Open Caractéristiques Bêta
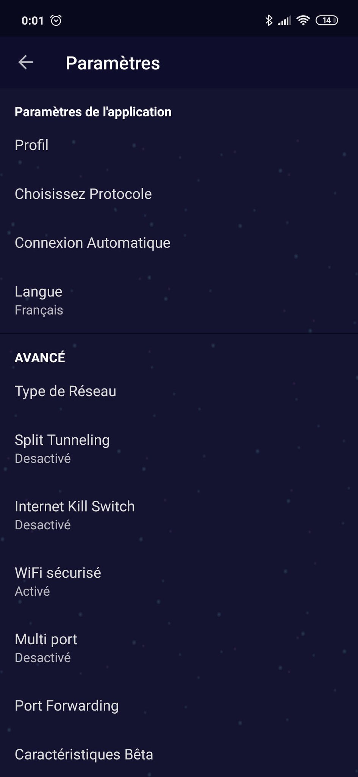 [84, 755]
